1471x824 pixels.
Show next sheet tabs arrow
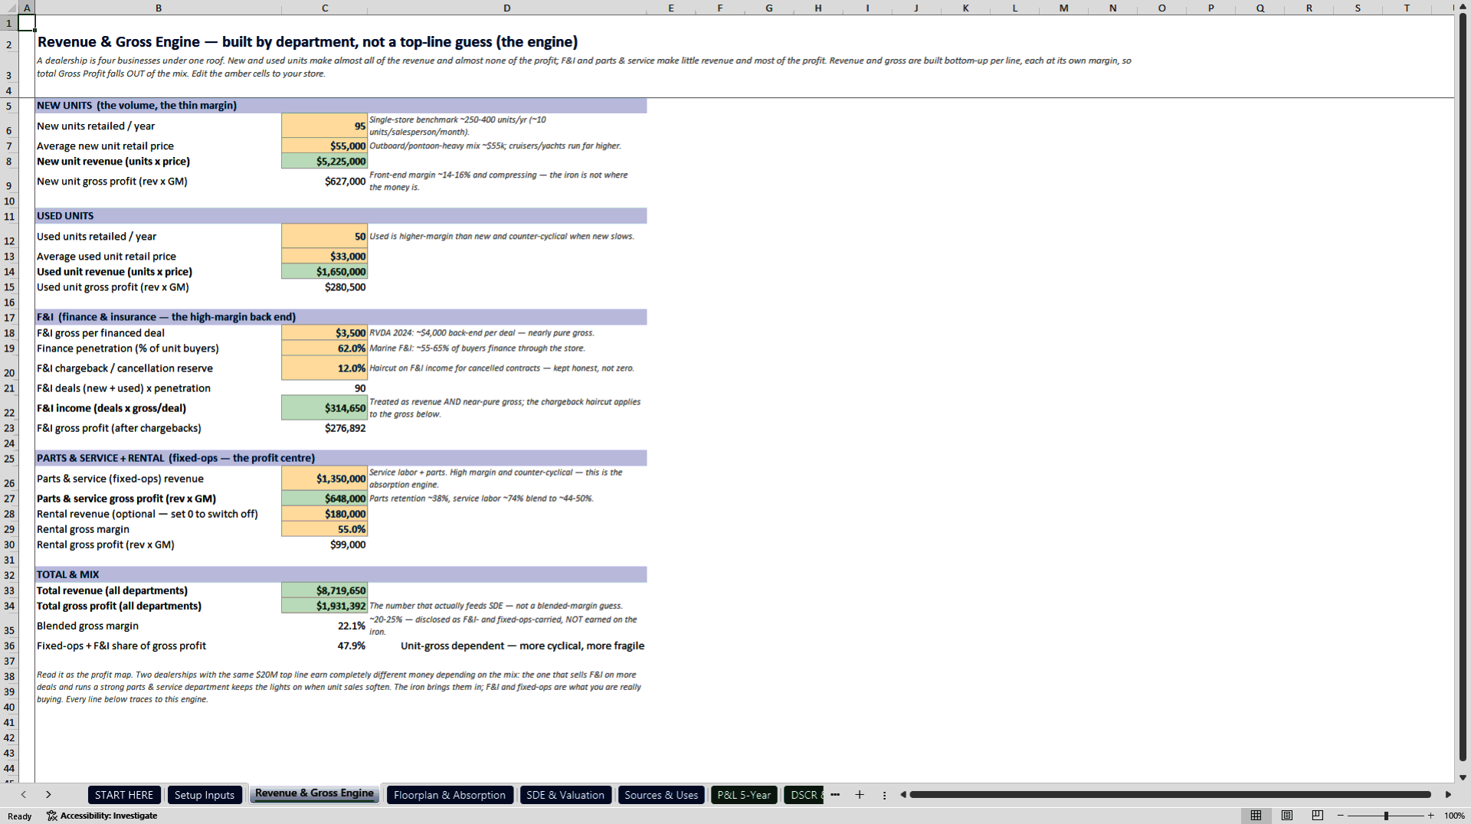coord(48,795)
